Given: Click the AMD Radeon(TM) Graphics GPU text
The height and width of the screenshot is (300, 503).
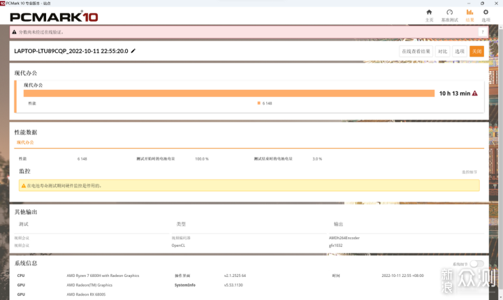Looking at the screenshot, I should click(89, 285).
